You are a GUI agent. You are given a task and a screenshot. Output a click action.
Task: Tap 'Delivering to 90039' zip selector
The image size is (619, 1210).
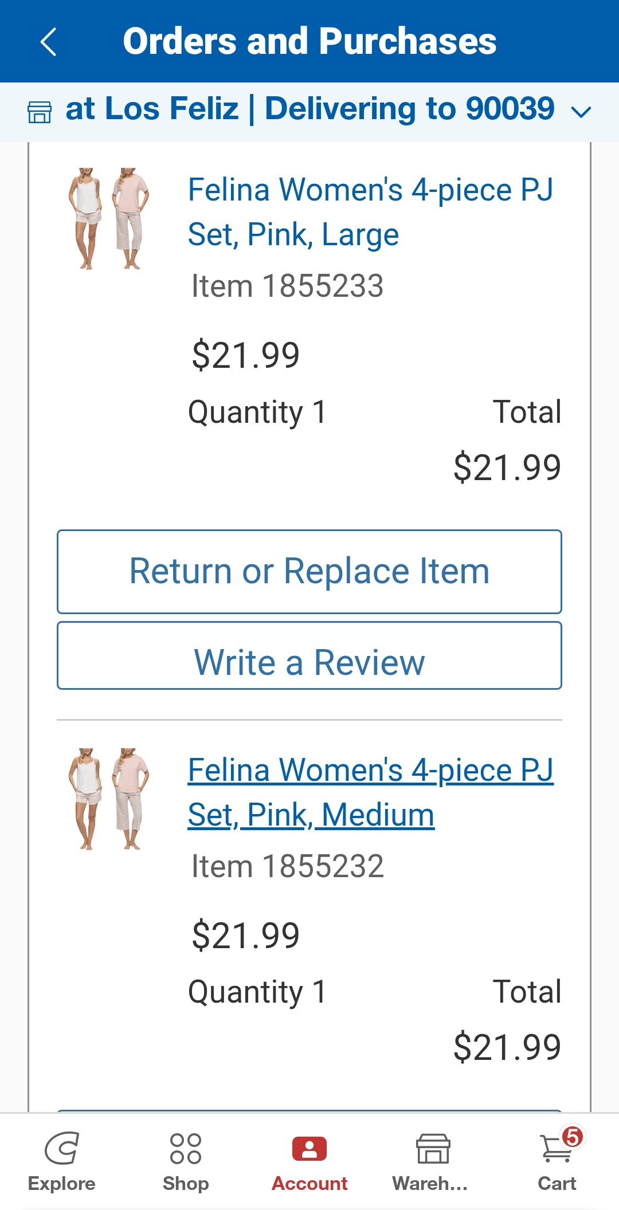(409, 109)
